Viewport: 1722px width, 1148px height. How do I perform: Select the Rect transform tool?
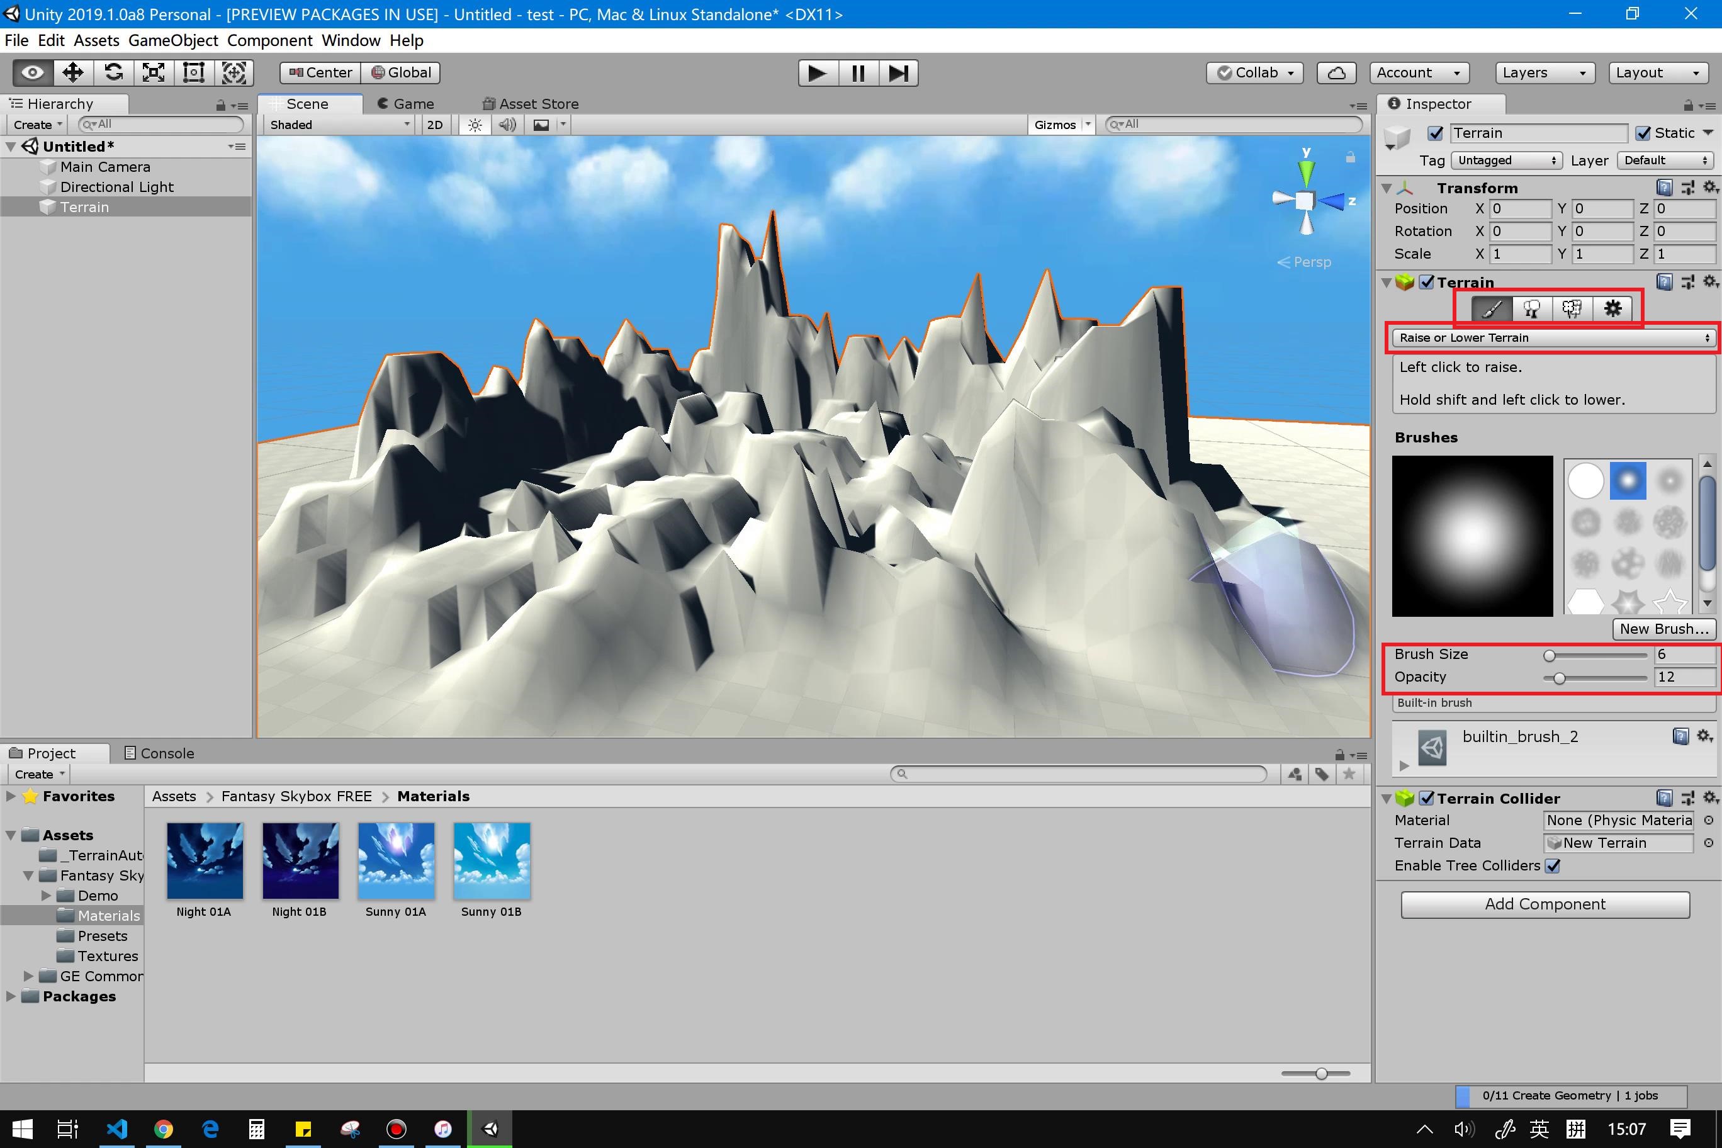coord(193,72)
